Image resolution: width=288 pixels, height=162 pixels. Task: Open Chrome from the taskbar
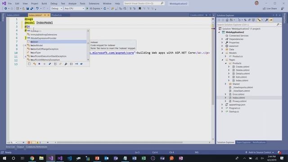tap(32, 158)
